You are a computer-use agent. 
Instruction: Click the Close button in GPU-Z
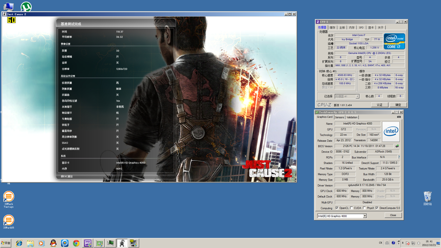(393, 215)
